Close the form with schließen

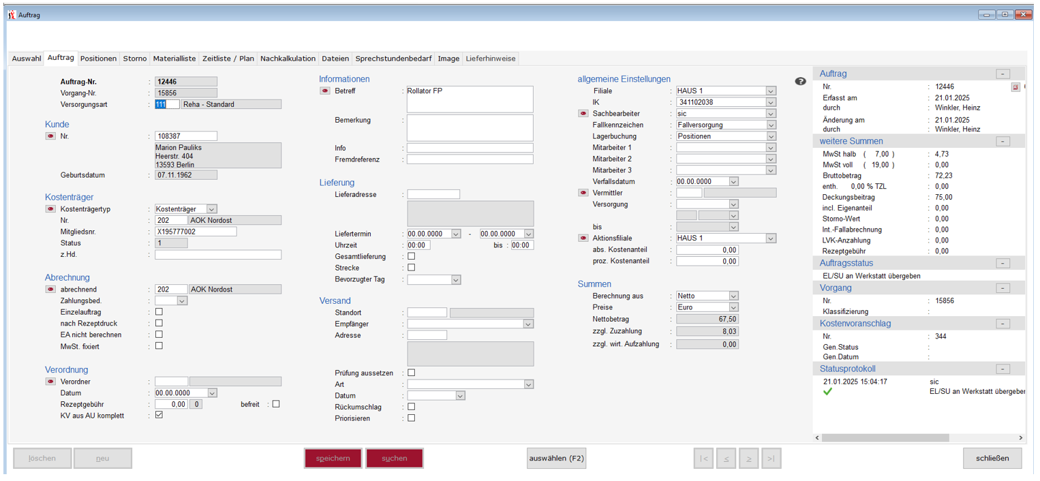coord(992,459)
